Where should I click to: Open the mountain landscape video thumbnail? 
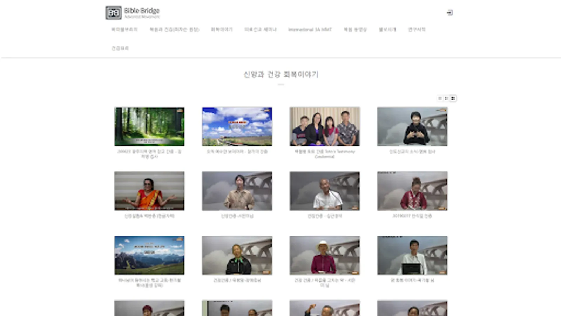tap(149, 255)
